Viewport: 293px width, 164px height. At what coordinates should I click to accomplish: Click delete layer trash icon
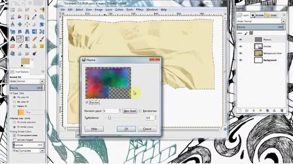click(x=282, y=111)
